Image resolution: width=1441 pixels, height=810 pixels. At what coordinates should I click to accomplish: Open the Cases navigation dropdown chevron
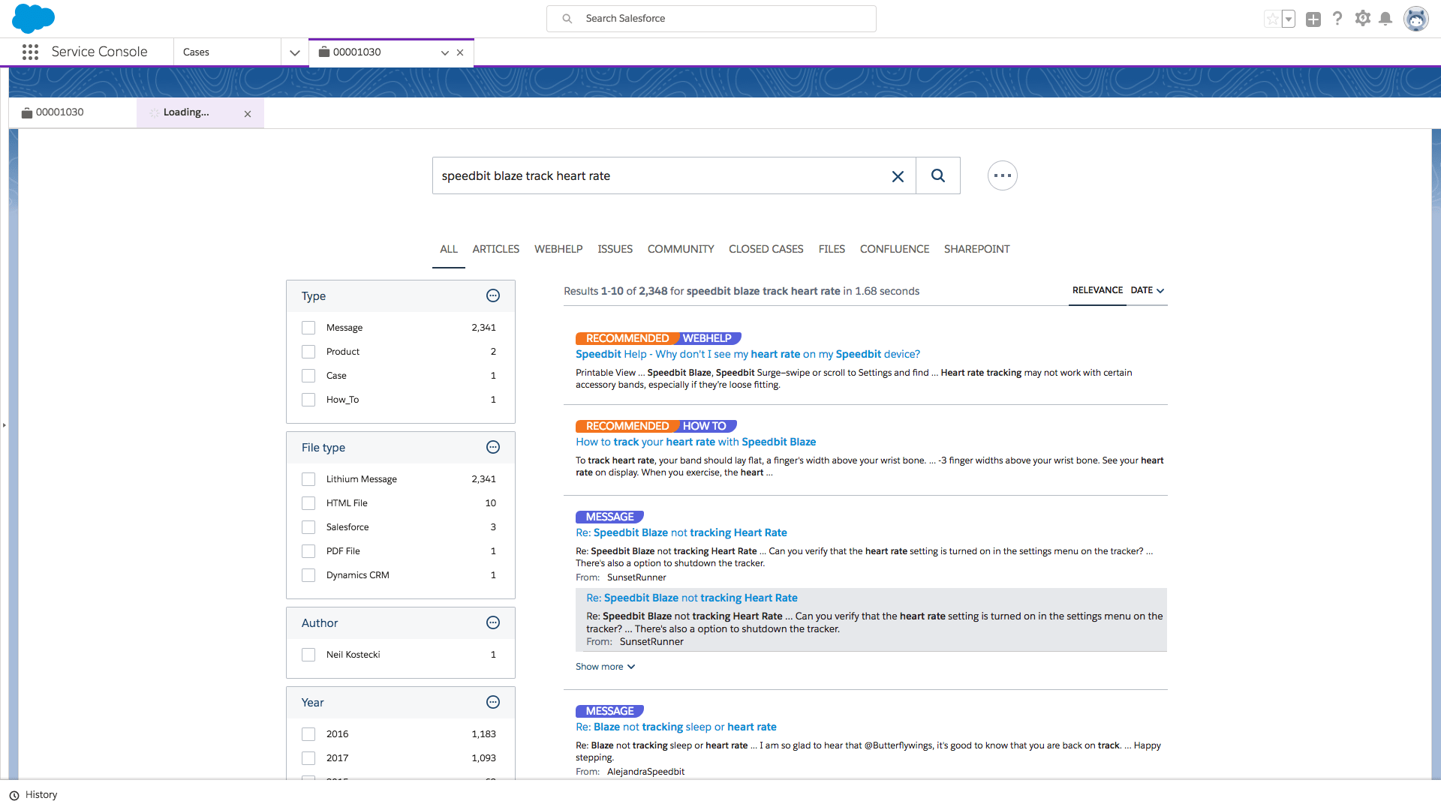tap(295, 52)
